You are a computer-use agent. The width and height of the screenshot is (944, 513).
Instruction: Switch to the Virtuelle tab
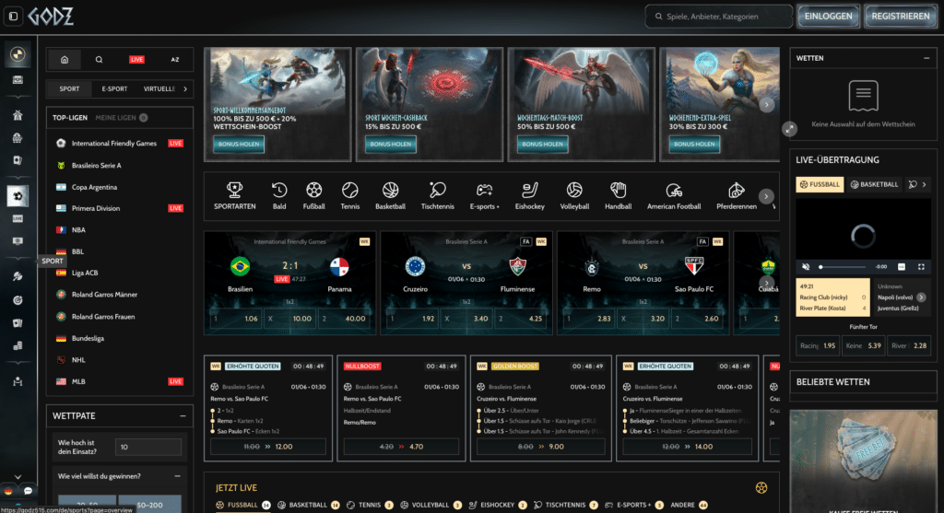159,89
